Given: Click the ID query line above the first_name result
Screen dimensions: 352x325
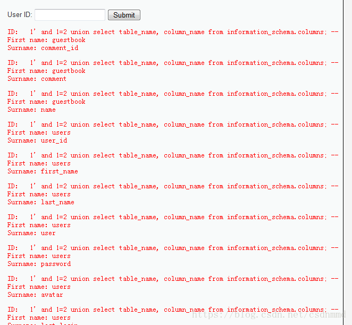Looking at the screenshot, I should click(x=173, y=155).
